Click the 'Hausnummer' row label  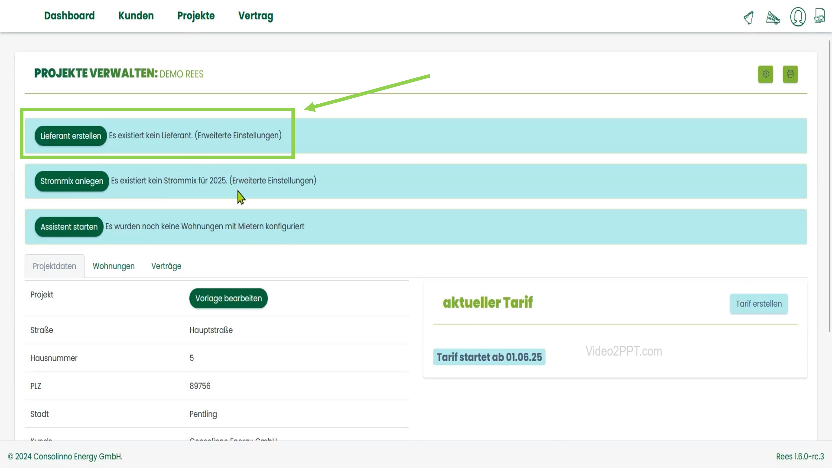(54, 358)
